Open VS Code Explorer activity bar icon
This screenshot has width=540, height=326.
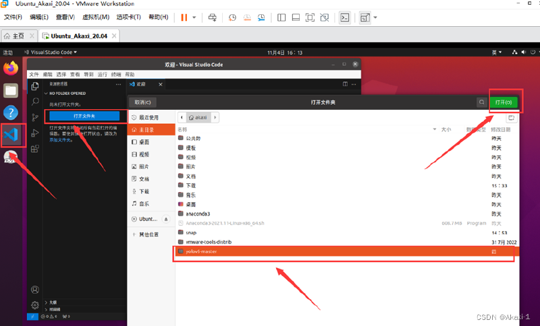point(35,86)
